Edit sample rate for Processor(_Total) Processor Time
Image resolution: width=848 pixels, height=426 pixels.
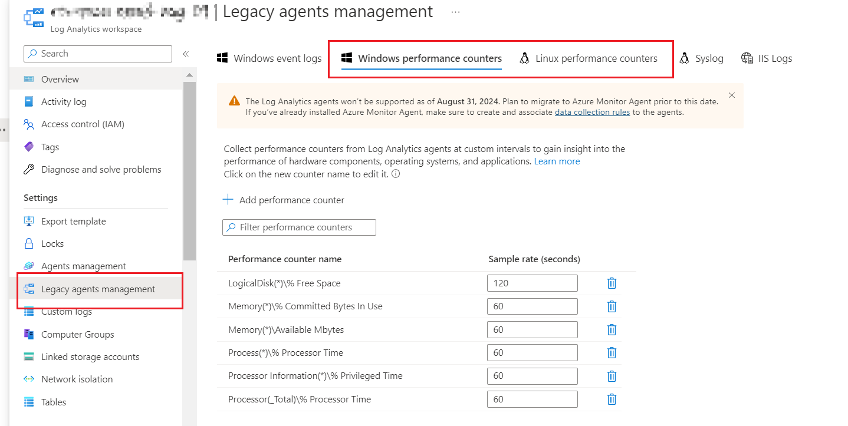tap(533, 399)
